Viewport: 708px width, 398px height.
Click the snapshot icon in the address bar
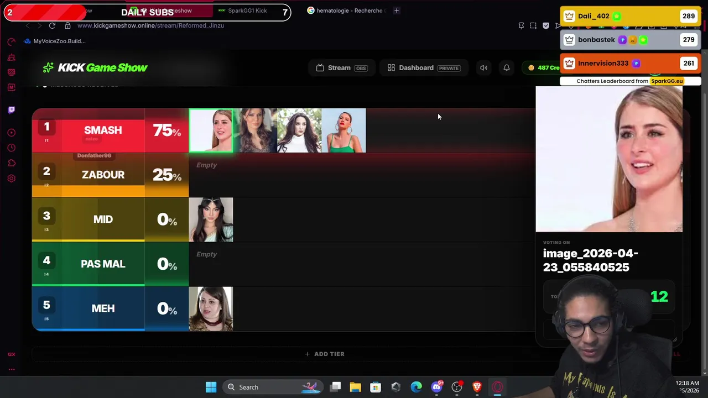point(533,25)
